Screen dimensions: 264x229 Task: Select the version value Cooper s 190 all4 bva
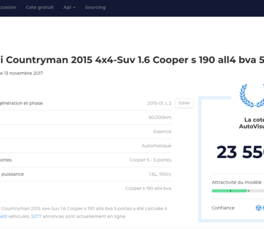148,188
